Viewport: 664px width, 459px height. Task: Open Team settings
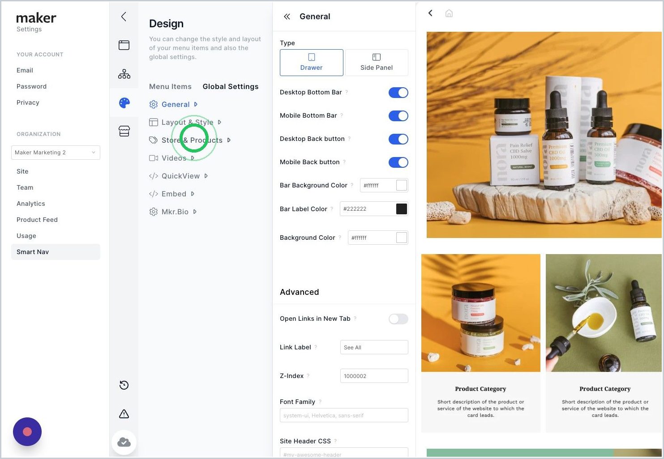point(25,187)
